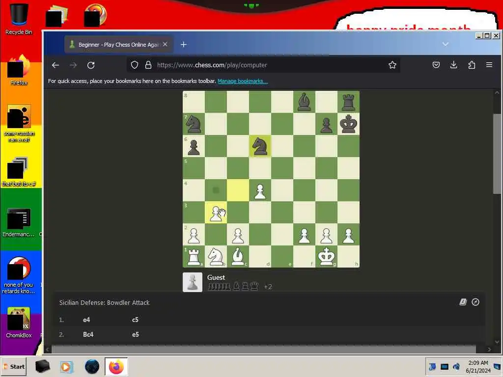Click the highlighted yellow c4 square
The image size is (503, 377).
[x=238, y=190]
